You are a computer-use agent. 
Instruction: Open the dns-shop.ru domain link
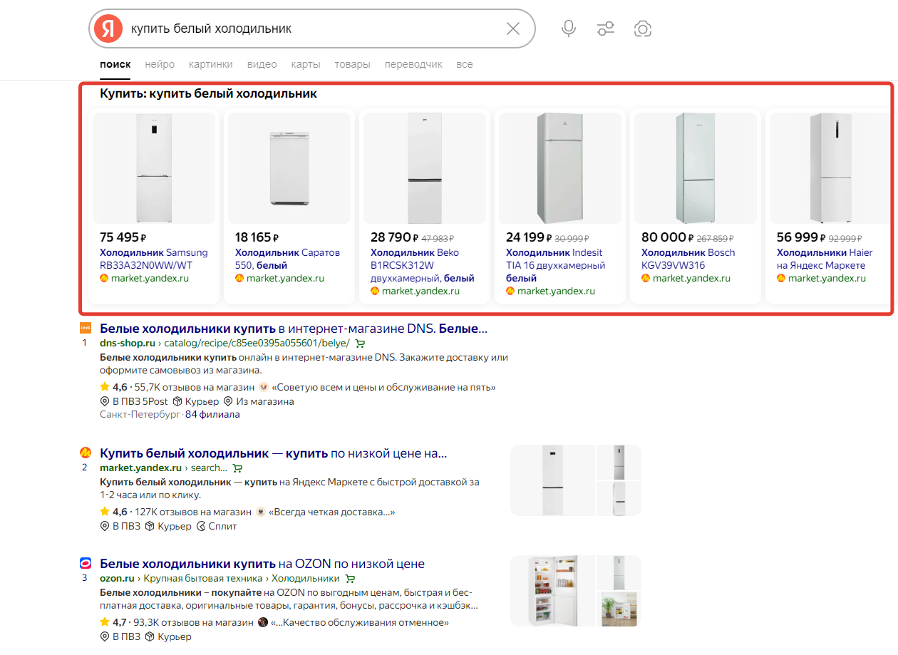[x=128, y=343]
